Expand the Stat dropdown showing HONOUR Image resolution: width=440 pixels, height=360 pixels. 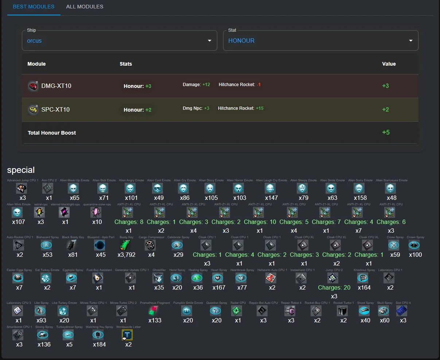[x=320, y=40]
